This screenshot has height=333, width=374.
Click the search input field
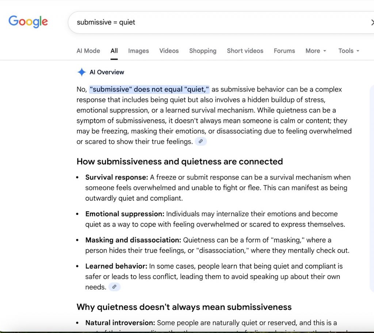pos(219,22)
